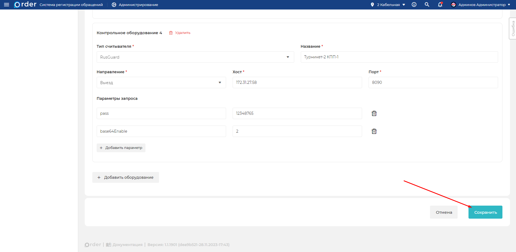Click Добавить параметр button
516x252 pixels.
click(x=121, y=148)
